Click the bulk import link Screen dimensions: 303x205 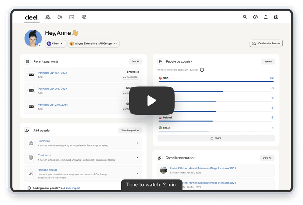pos(73,188)
